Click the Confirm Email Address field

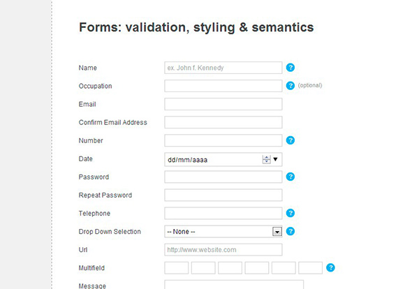tap(223, 122)
